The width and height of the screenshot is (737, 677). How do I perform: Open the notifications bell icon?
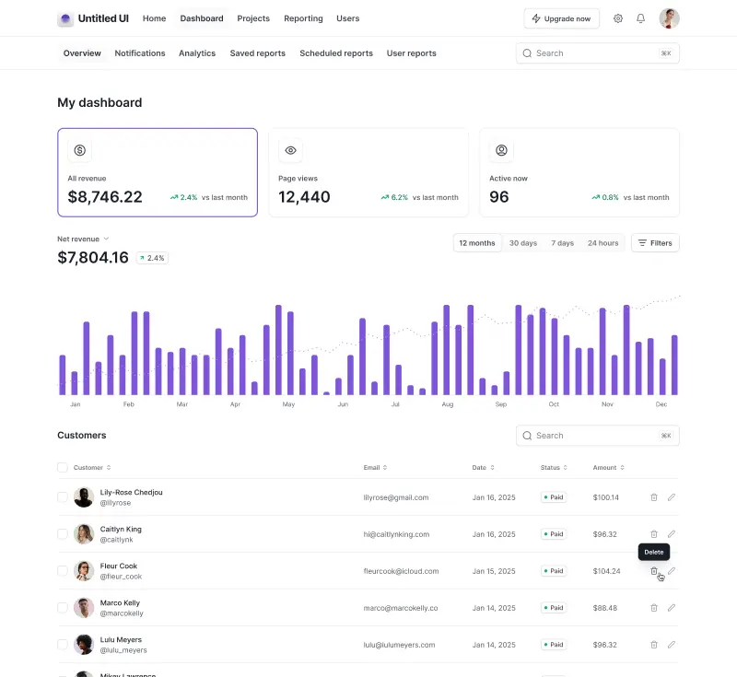(640, 18)
